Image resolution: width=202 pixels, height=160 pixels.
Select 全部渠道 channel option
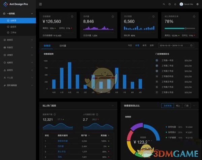[167, 105]
